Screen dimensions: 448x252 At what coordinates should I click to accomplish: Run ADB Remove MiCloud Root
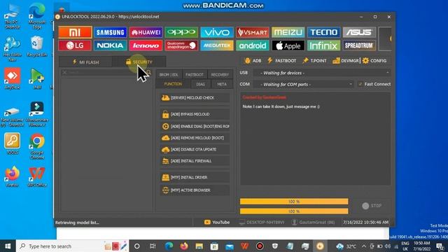point(195,138)
